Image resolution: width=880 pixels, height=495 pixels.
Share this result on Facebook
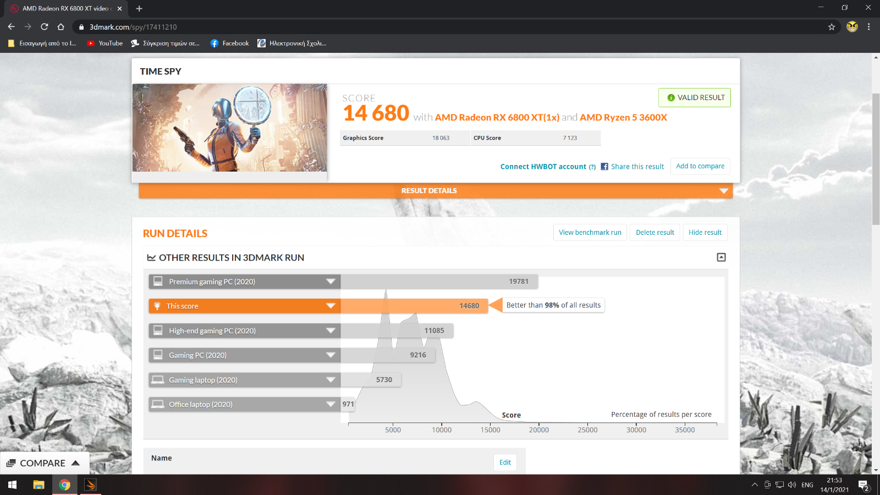[x=632, y=167]
